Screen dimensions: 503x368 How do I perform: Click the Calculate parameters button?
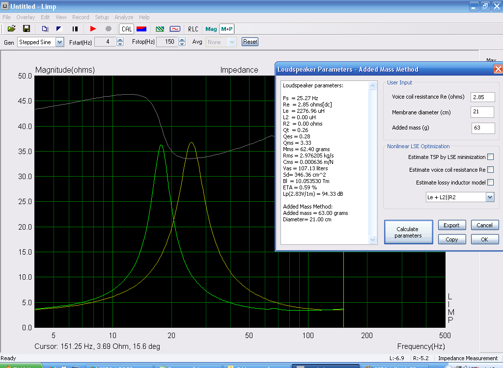pos(408,232)
